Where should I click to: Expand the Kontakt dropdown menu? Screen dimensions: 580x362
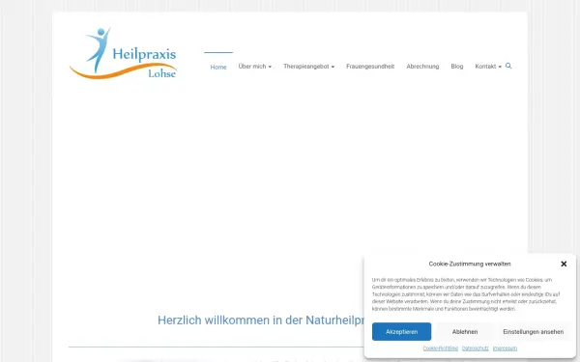(488, 67)
